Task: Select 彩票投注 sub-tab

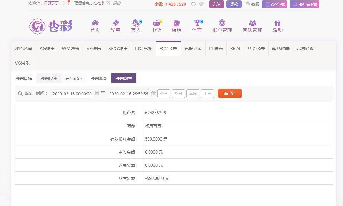Action: coord(49,78)
